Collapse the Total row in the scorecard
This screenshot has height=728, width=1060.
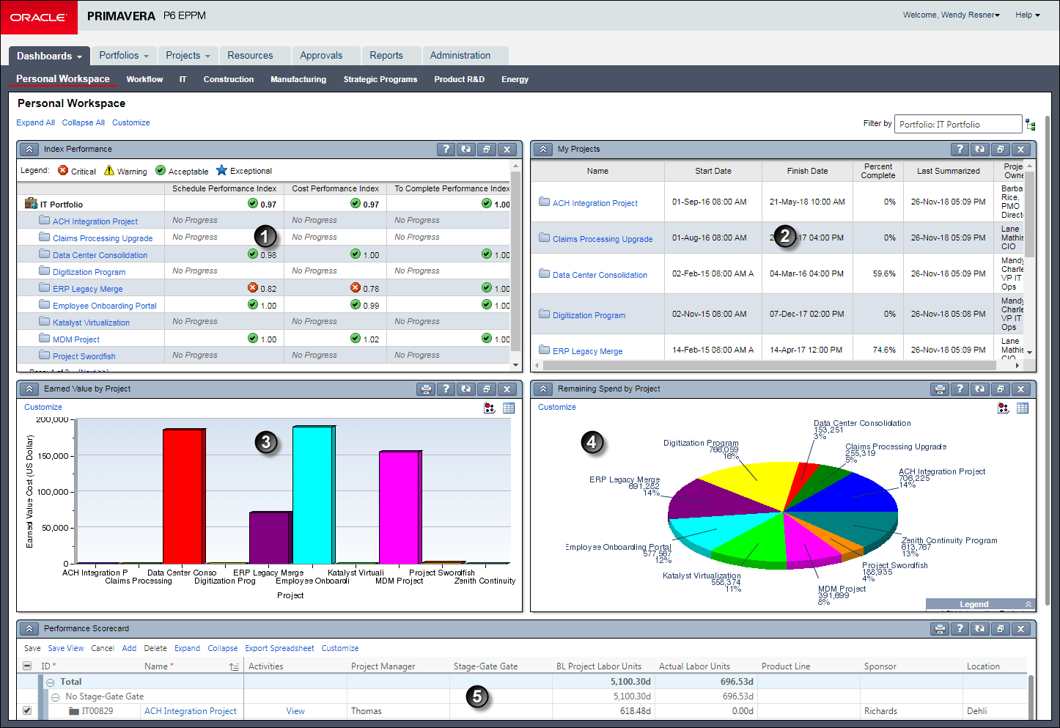(x=51, y=682)
